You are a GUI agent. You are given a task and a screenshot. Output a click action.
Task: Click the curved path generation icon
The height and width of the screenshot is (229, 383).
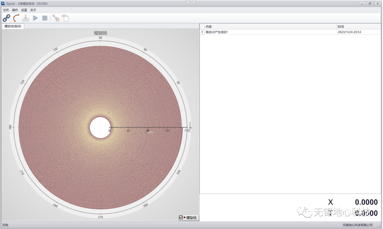[x=16, y=18]
